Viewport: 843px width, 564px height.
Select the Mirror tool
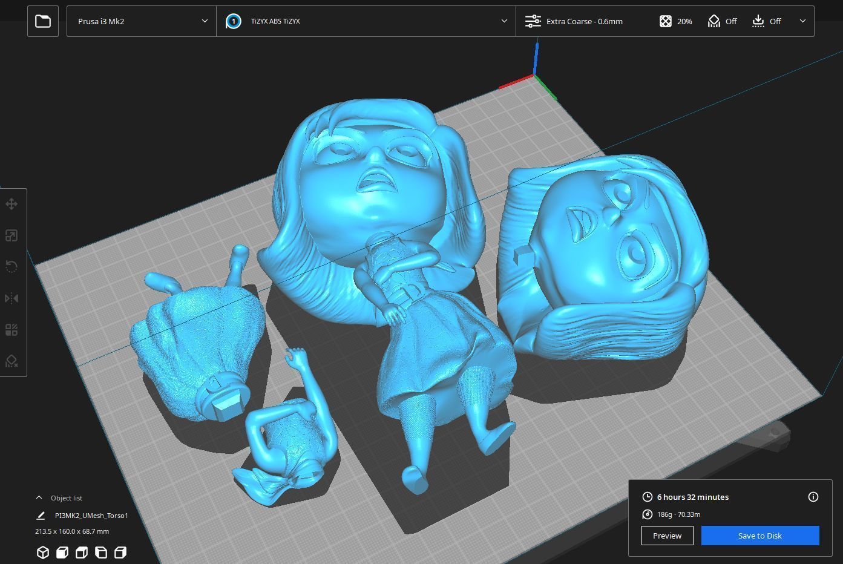11,298
